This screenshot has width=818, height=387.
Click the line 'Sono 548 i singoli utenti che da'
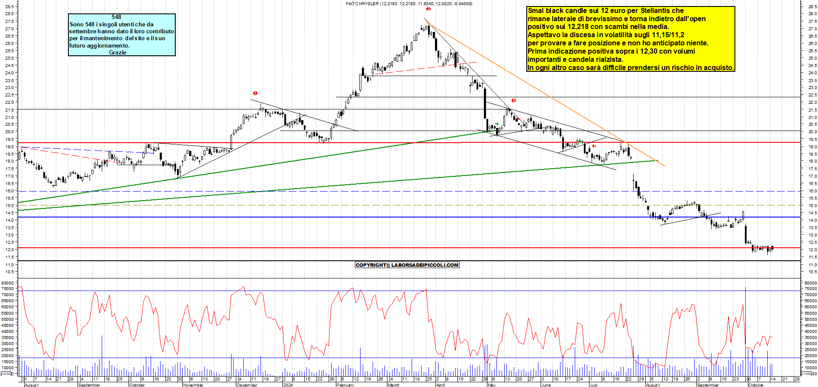[x=112, y=24]
